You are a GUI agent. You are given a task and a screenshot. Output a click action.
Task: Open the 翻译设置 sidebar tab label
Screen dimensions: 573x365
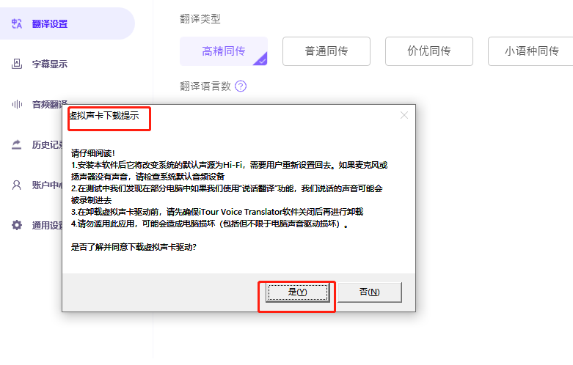coord(50,24)
